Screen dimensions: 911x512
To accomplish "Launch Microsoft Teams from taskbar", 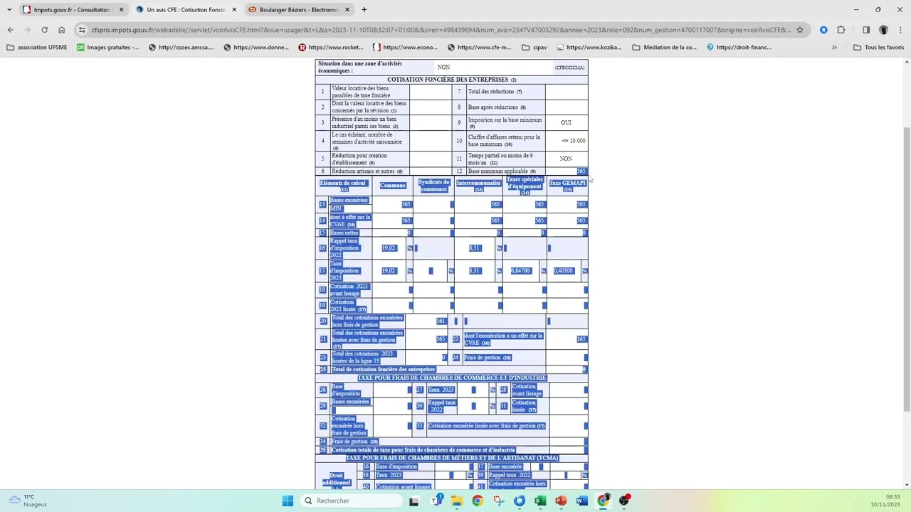I will pyautogui.click(x=436, y=501).
